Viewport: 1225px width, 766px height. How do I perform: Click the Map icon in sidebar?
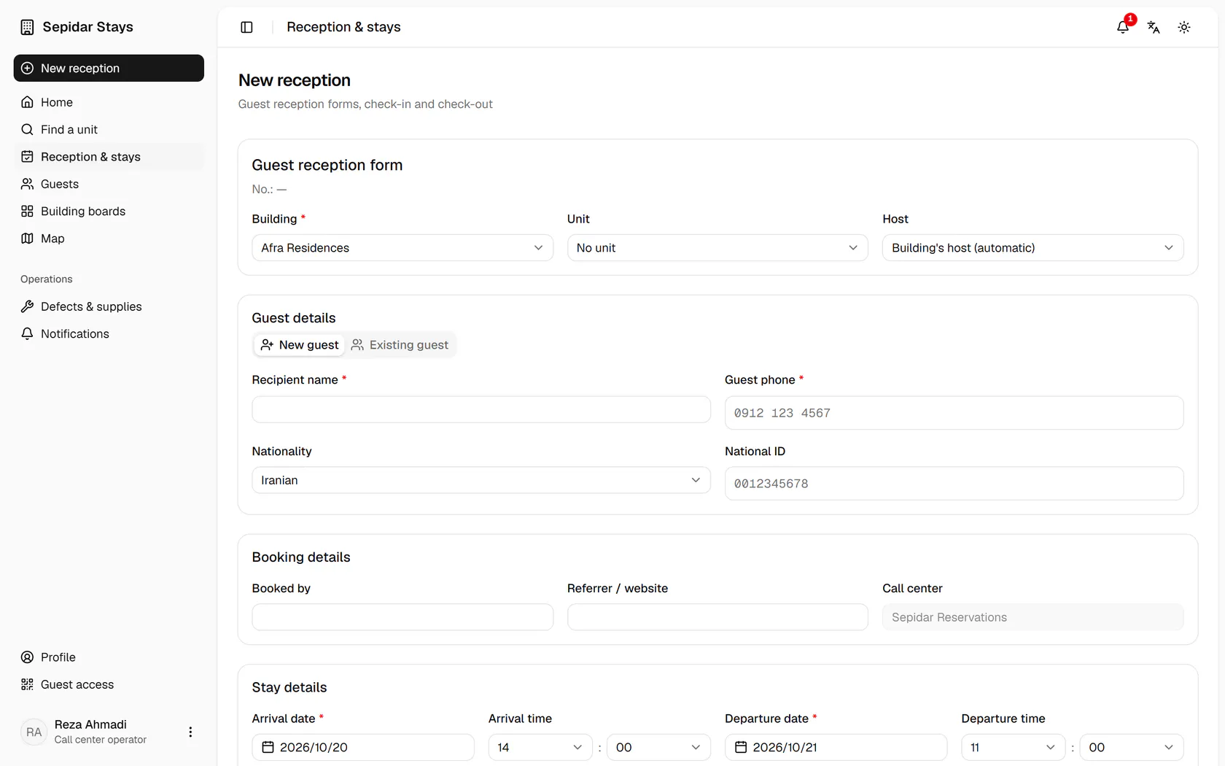pos(27,239)
